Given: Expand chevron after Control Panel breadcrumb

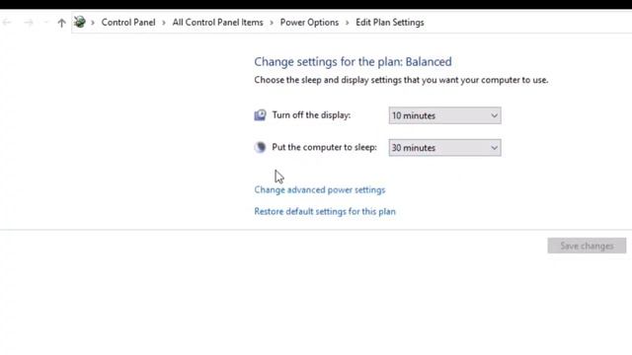Looking at the screenshot, I should click(x=164, y=23).
